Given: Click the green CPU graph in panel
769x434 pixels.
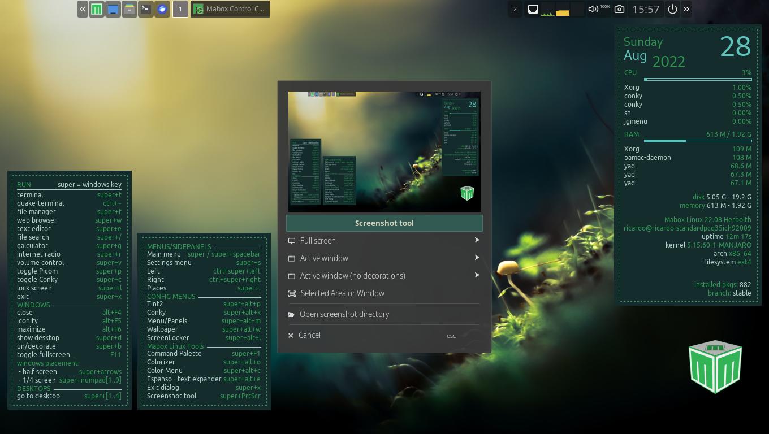Looking at the screenshot, I should pyautogui.click(x=547, y=9).
